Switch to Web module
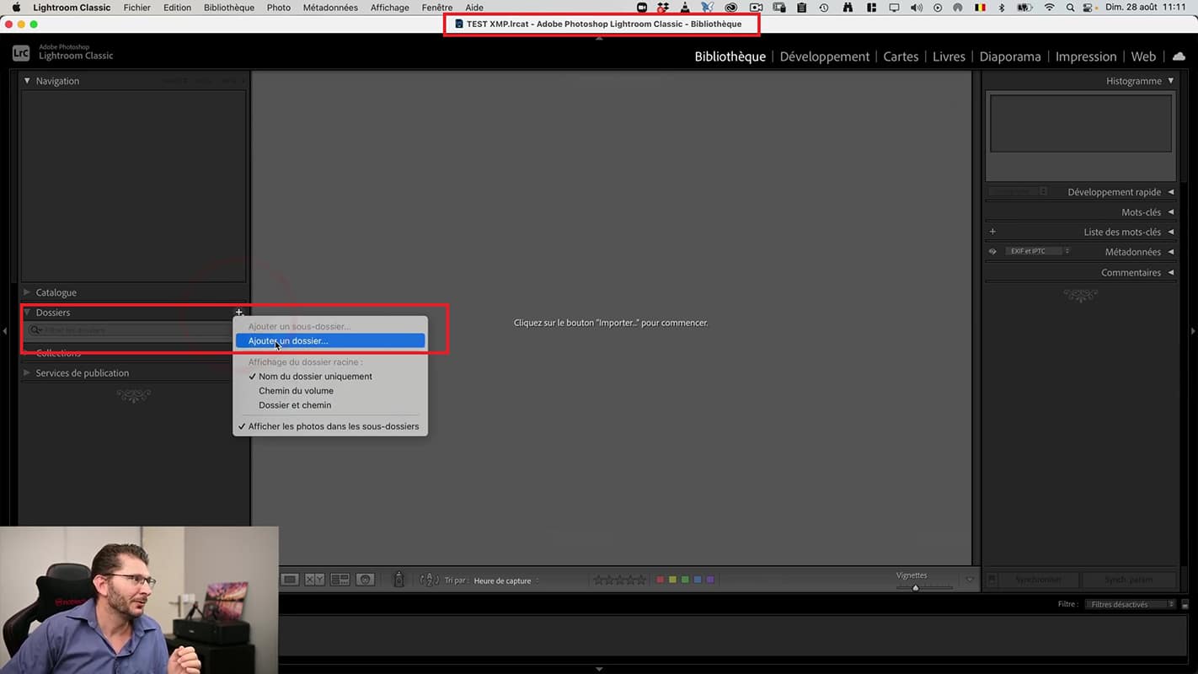Image resolution: width=1198 pixels, height=674 pixels. point(1143,56)
